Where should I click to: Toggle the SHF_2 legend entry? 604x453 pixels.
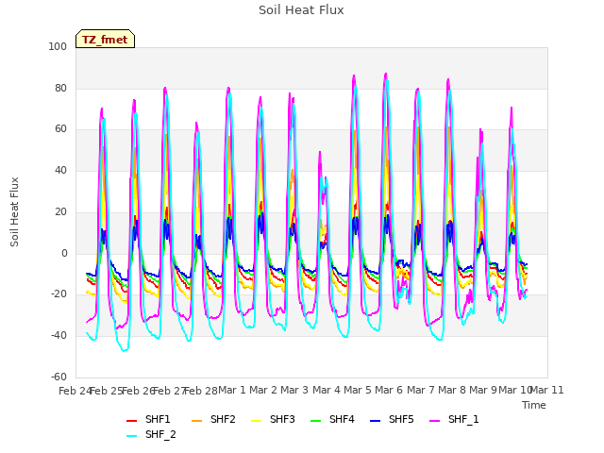coord(151,434)
